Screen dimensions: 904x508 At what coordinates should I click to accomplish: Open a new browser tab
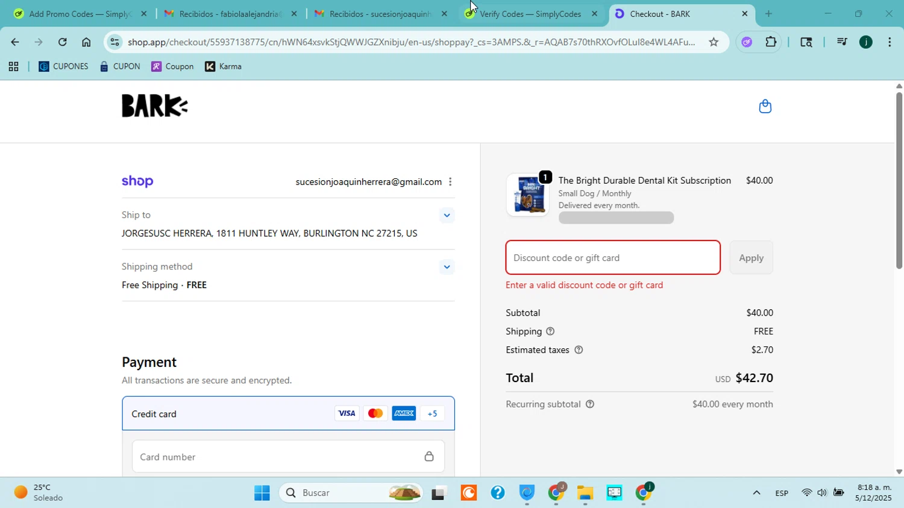coord(768,13)
